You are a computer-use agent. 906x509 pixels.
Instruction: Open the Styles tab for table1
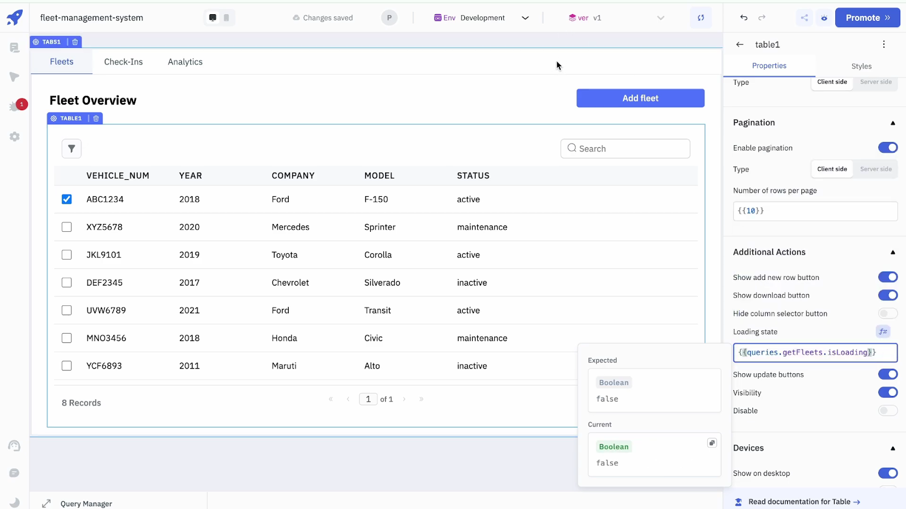point(861,66)
